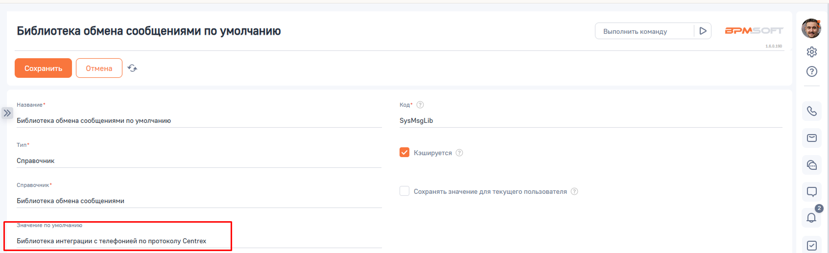The image size is (829, 253).
Task: Open the email envelope icon
Action: click(x=812, y=138)
